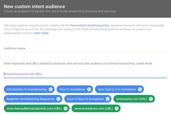The image size is (171, 115).
Task: Click Learn more after policy notice
Action: tap(40, 33)
